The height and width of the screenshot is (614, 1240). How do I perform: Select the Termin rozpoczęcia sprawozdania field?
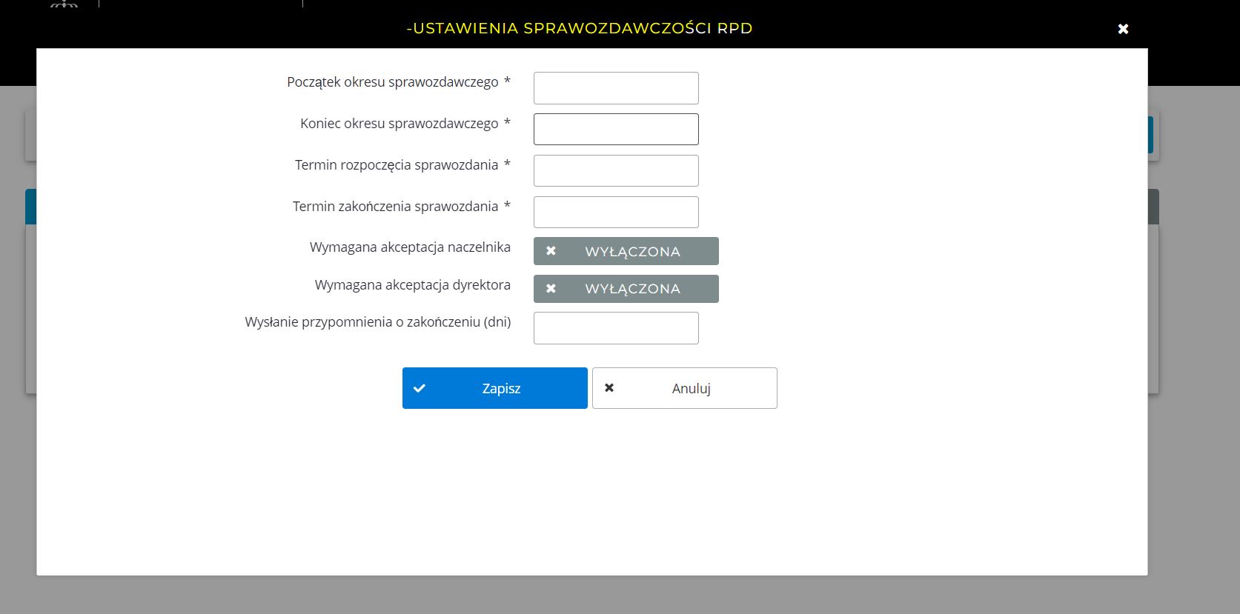(x=616, y=171)
